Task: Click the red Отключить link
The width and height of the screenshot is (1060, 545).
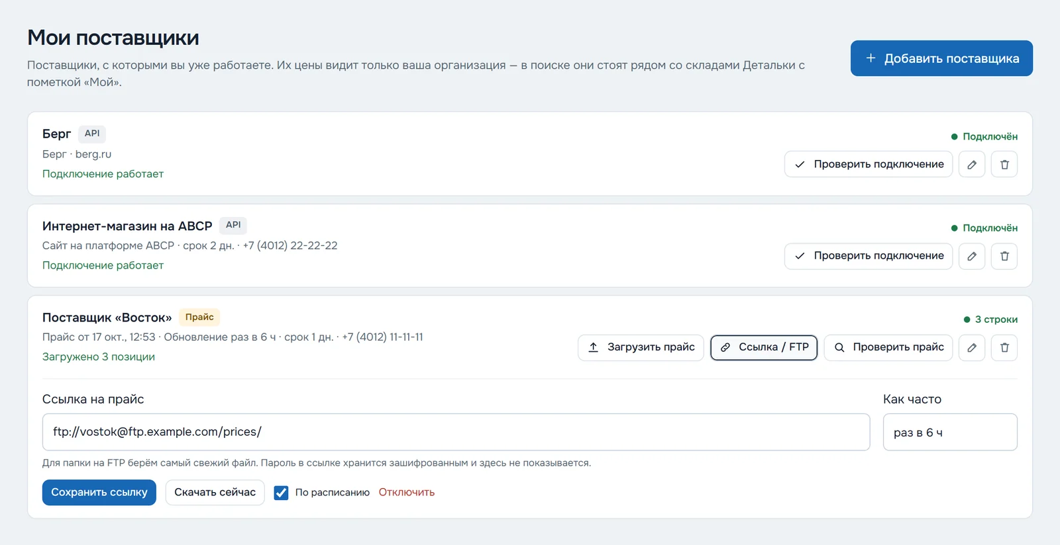Action: pyautogui.click(x=407, y=493)
